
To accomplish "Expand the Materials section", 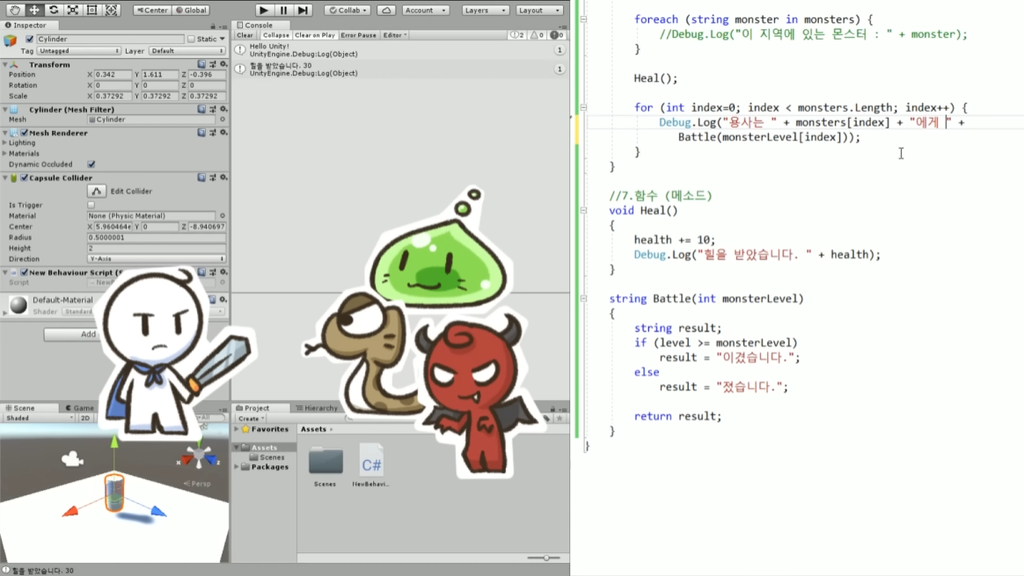I will tap(5, 154).
